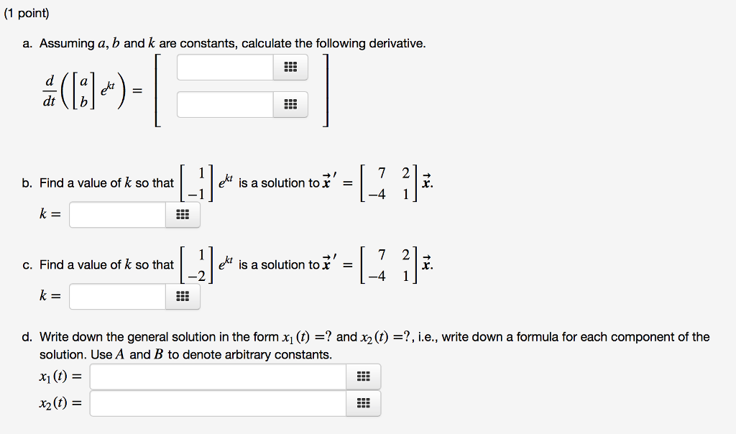Open the equation editor beside the x1(t) field
Screen dimensions: 736x434
363,376
